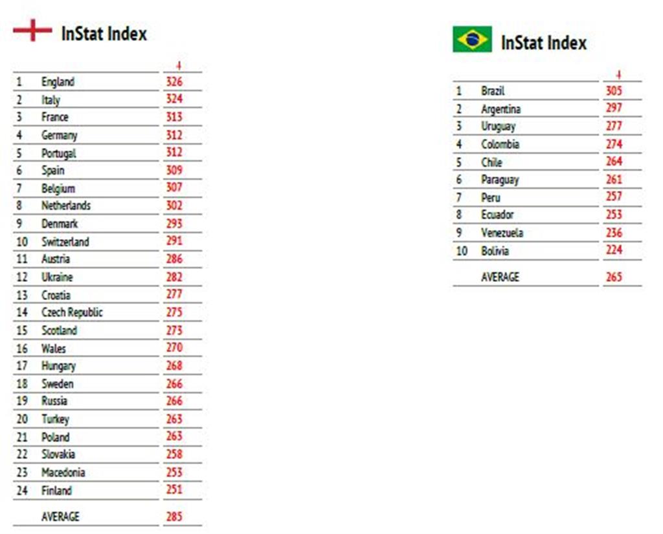Screen dimensions: 663x534
Task: Select the Uruguay entry
Action: [x=498, y=126]
